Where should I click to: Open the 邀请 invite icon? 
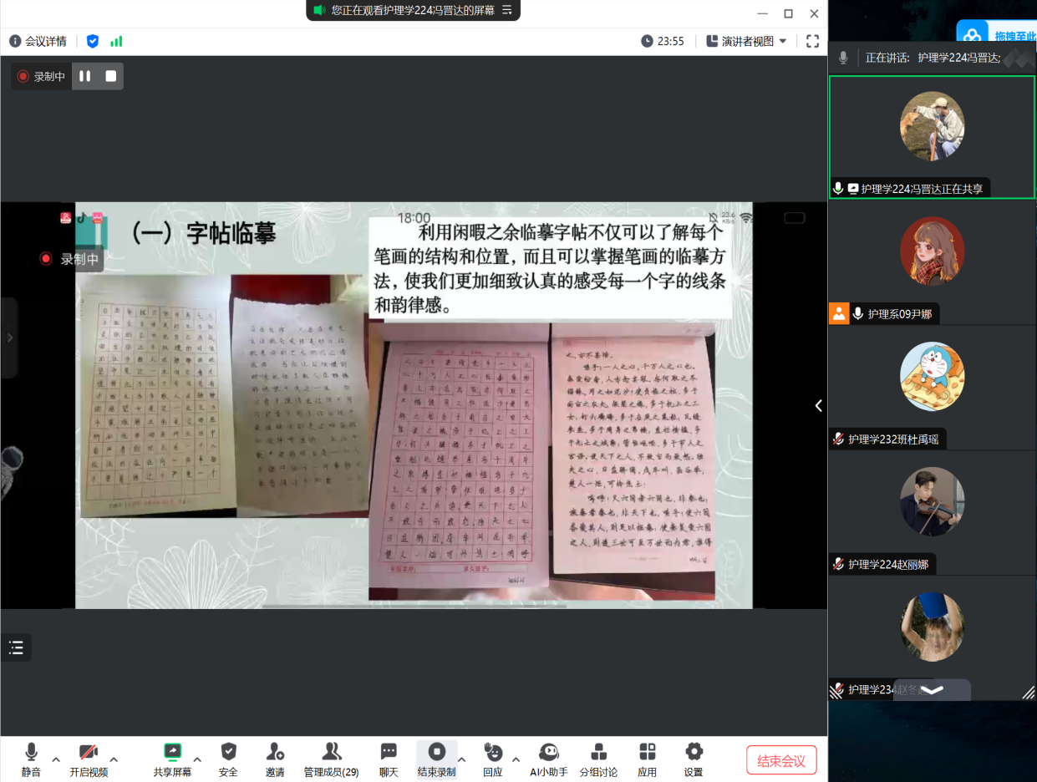pos(275,759)
